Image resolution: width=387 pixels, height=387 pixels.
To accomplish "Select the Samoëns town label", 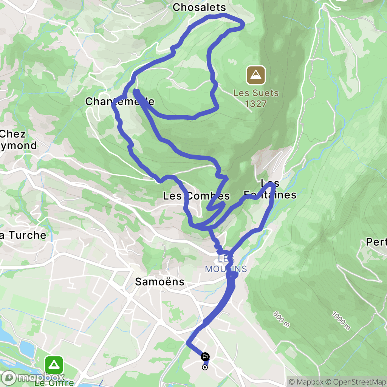I will pyautogui.click(x=160, y=282).
